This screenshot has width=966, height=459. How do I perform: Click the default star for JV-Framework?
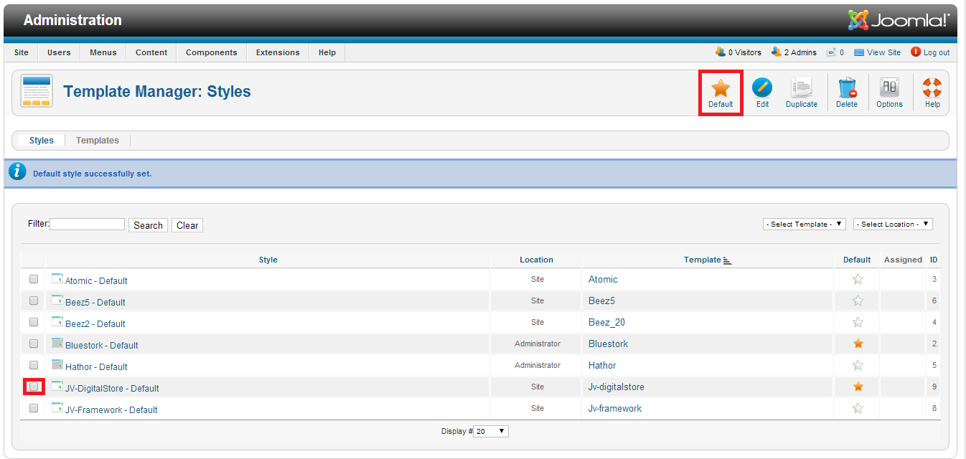click(x=858, y=409)
